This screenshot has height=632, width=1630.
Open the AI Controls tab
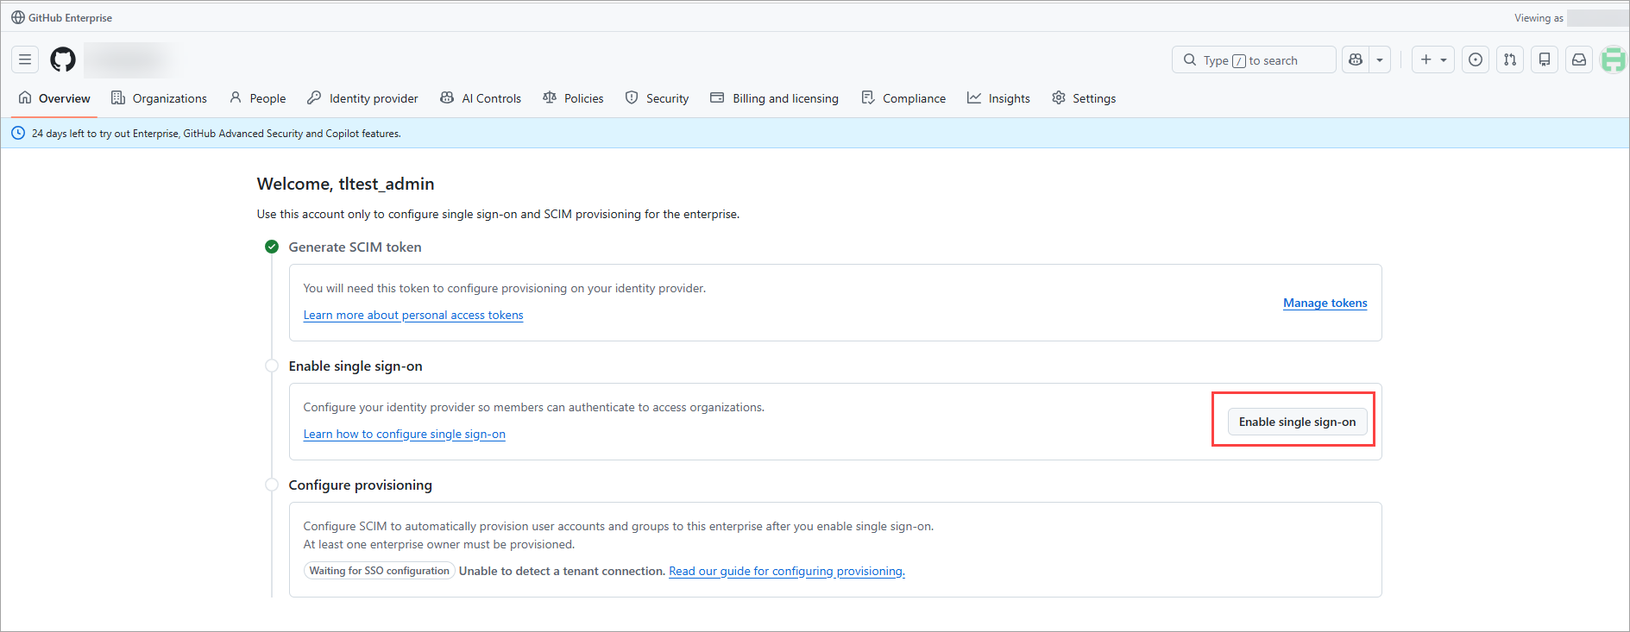coord(481,98)
